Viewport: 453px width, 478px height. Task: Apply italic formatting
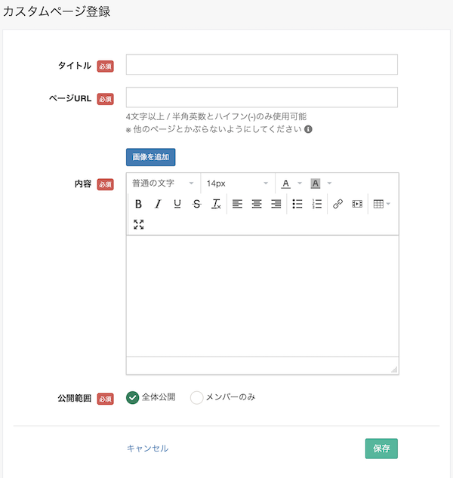pyautogui.click(x=158, y=204)
